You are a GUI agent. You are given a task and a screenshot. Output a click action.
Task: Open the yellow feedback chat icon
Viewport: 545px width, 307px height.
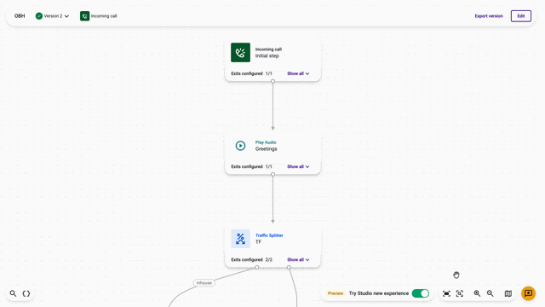(528, 293)
